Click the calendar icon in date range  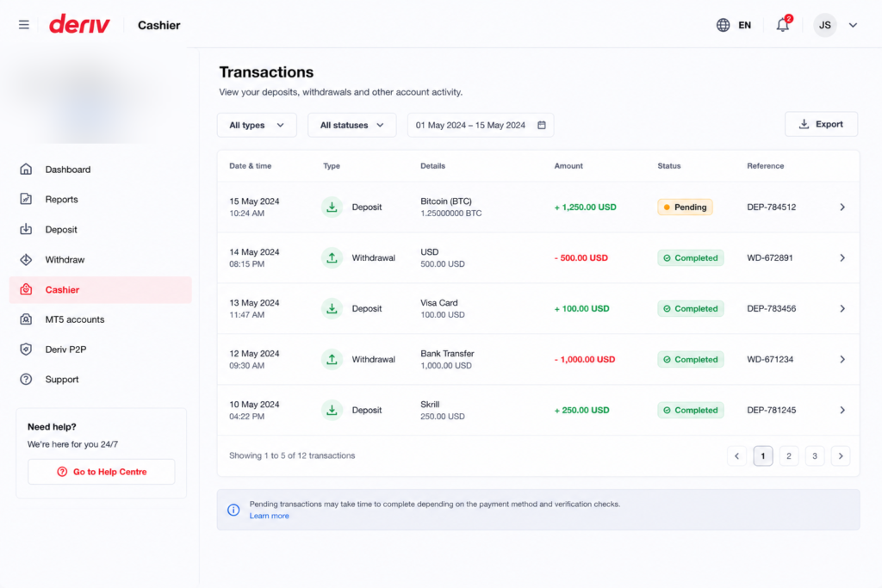coord(541,125)
